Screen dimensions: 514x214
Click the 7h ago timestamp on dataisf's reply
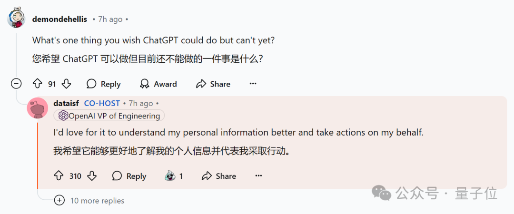pos(140,103)
